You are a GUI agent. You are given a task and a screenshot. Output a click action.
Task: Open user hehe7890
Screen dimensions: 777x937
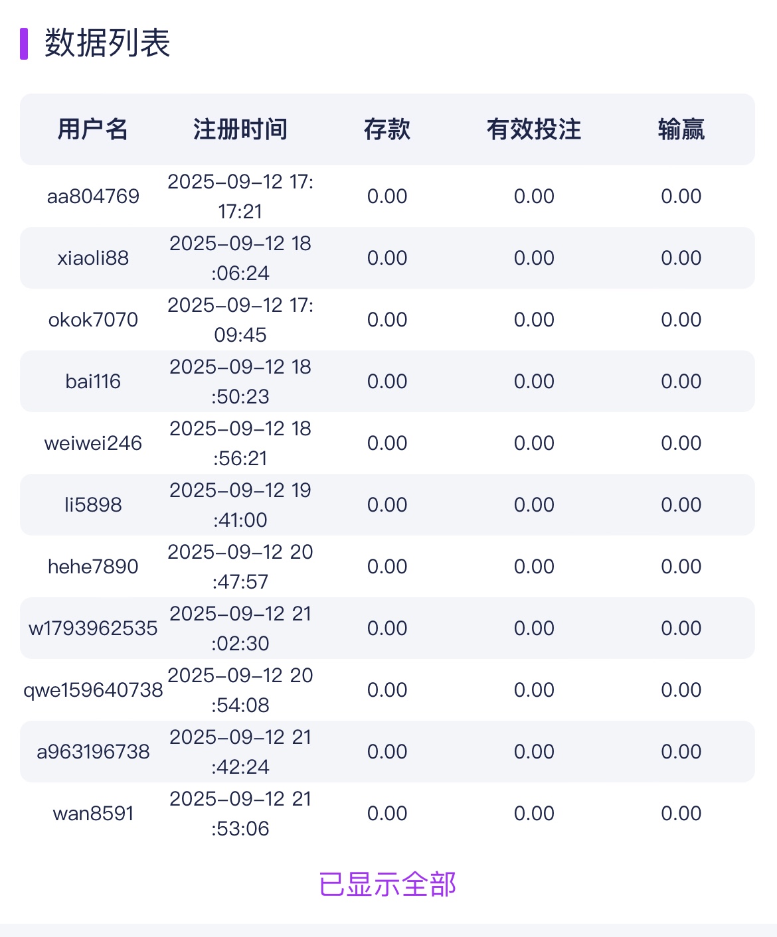pyautogui.click(x=93, y=567)
